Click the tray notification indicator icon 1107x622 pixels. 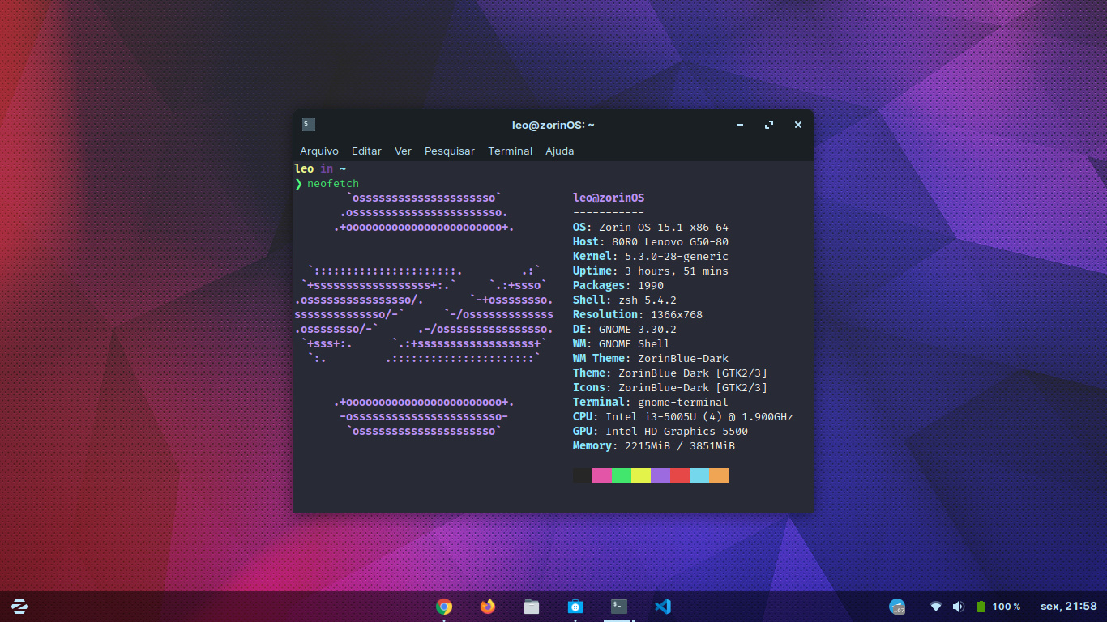tap(897, 606)
